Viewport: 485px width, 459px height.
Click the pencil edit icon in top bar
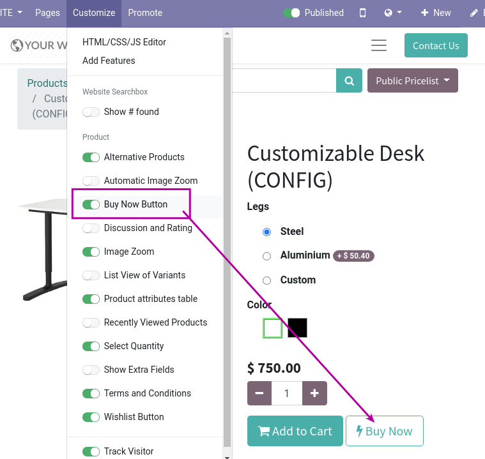click(x=474, y=13)
